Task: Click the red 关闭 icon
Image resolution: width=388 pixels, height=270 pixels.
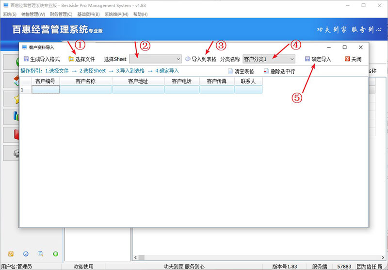Action: pyautogui.click(x=347, y=59)
